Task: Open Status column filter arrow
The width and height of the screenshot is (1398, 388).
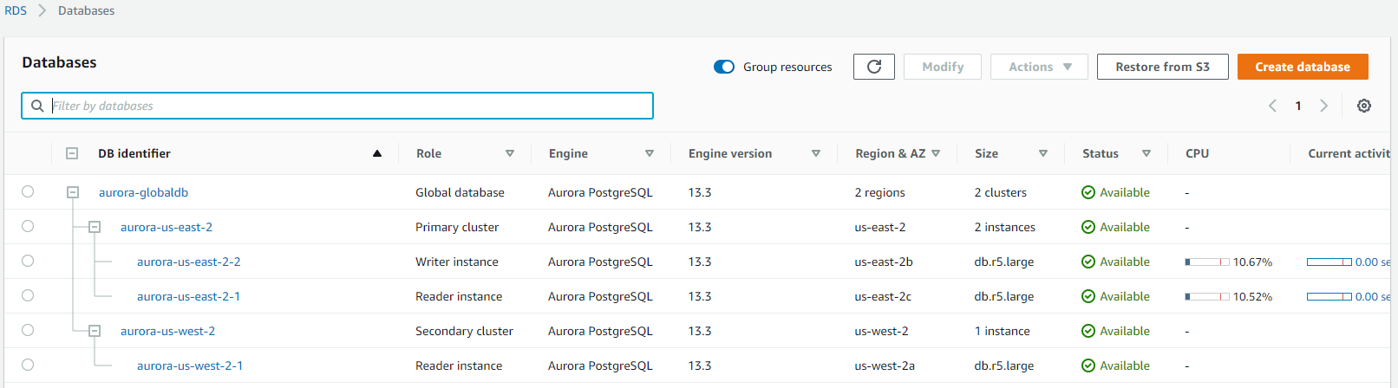Action: click(1146, 153)
